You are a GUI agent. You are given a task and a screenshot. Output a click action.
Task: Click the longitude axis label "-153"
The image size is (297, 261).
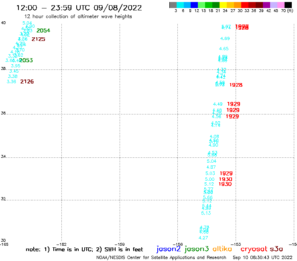(x=236, y=244)
